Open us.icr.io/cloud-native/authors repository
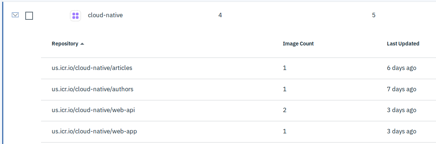 (93, 89)
